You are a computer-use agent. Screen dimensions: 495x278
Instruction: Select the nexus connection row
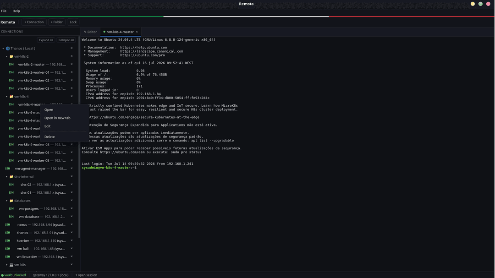coord(39,225)
